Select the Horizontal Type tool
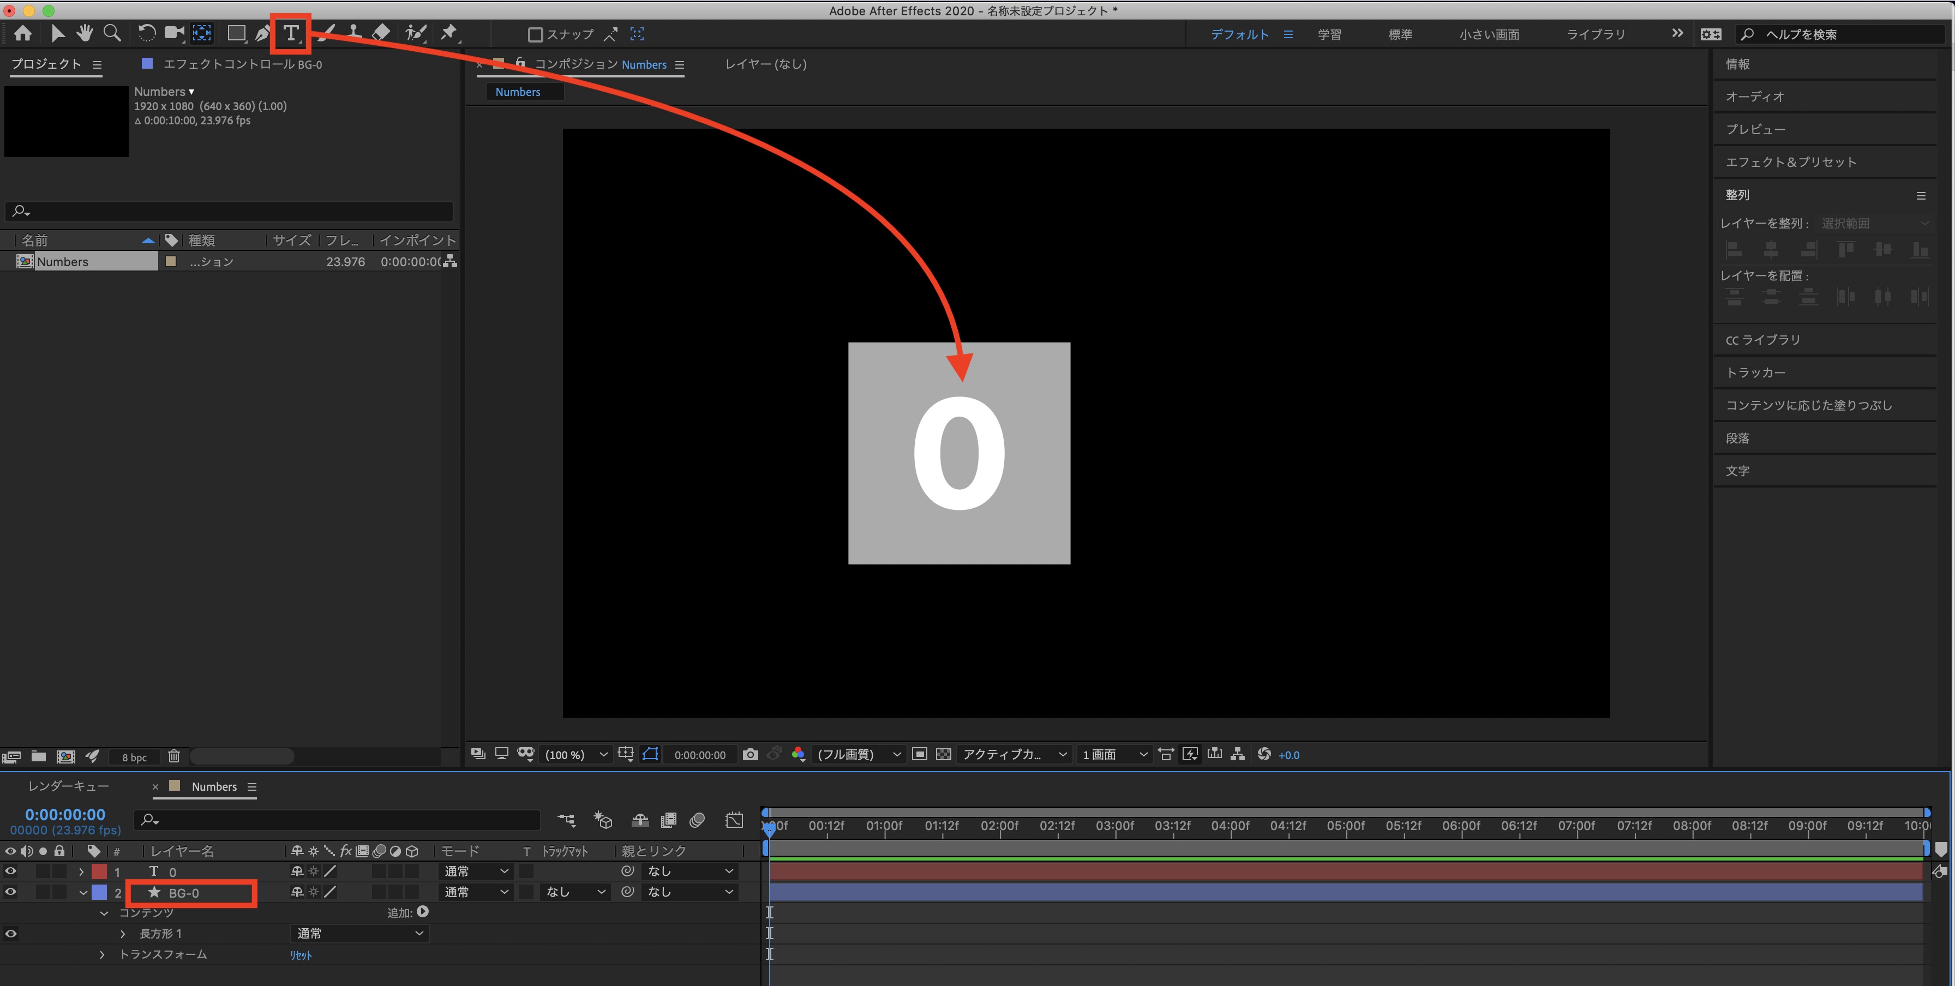The height and width of the screenshot is (986, 1955). point(291,33)
